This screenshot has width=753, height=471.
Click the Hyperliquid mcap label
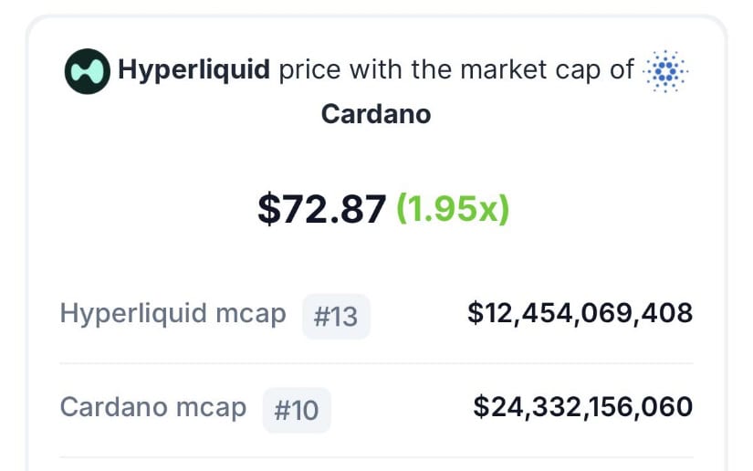click(173, 314)
